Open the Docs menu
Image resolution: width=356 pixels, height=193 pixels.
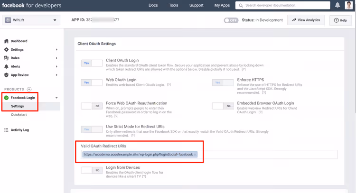153,5
